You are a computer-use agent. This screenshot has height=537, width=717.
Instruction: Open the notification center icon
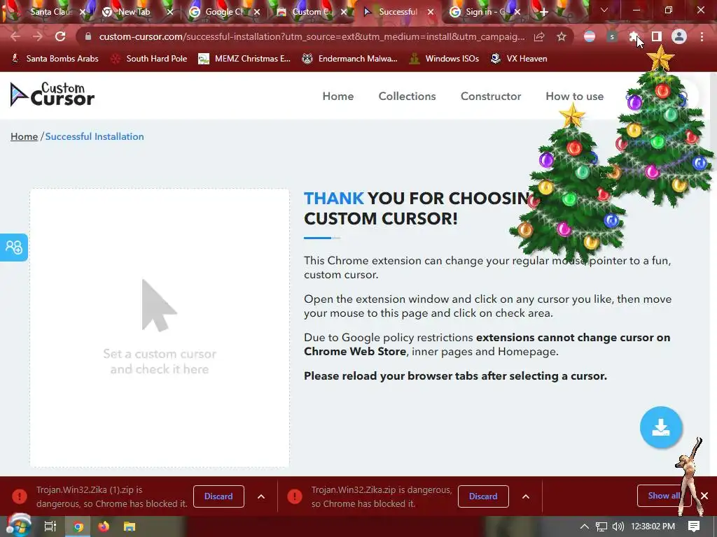694,527
